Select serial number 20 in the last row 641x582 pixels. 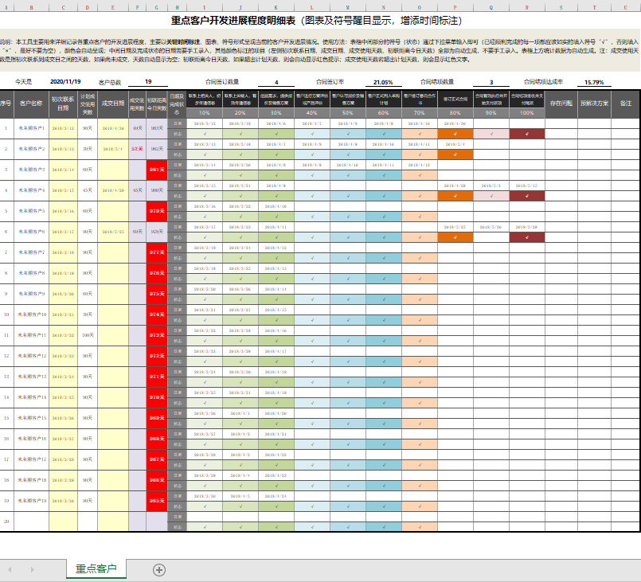6,521
